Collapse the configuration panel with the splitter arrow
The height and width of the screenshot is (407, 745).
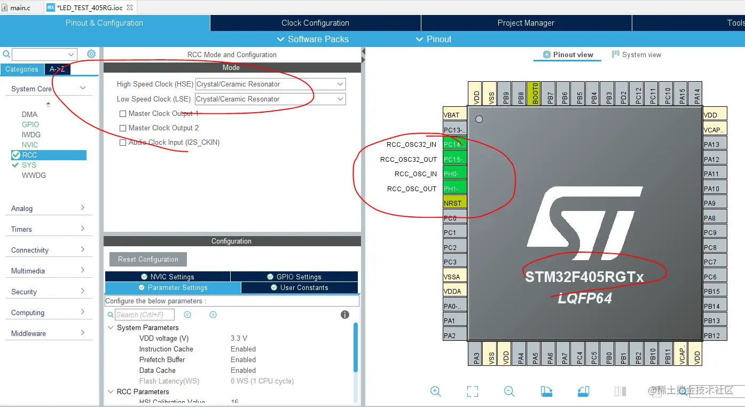[x=363, y=52]
